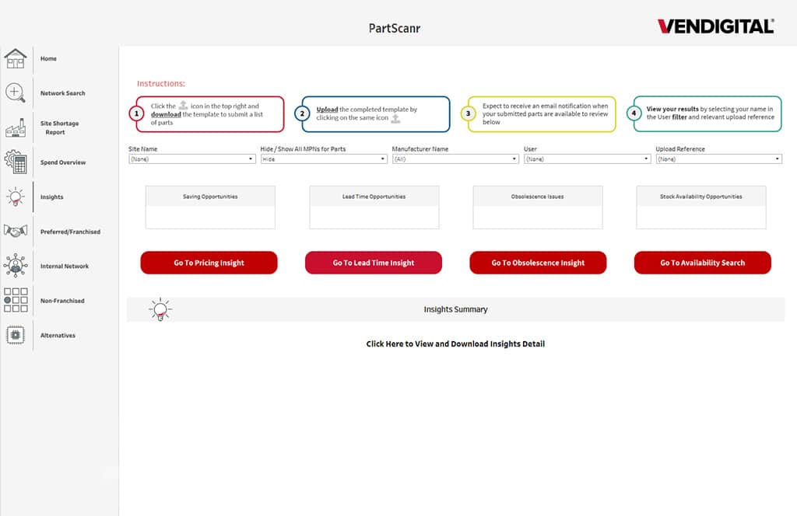Open the Preferred/Franchised menu label
797x516 pixels.
pos(70,232)
